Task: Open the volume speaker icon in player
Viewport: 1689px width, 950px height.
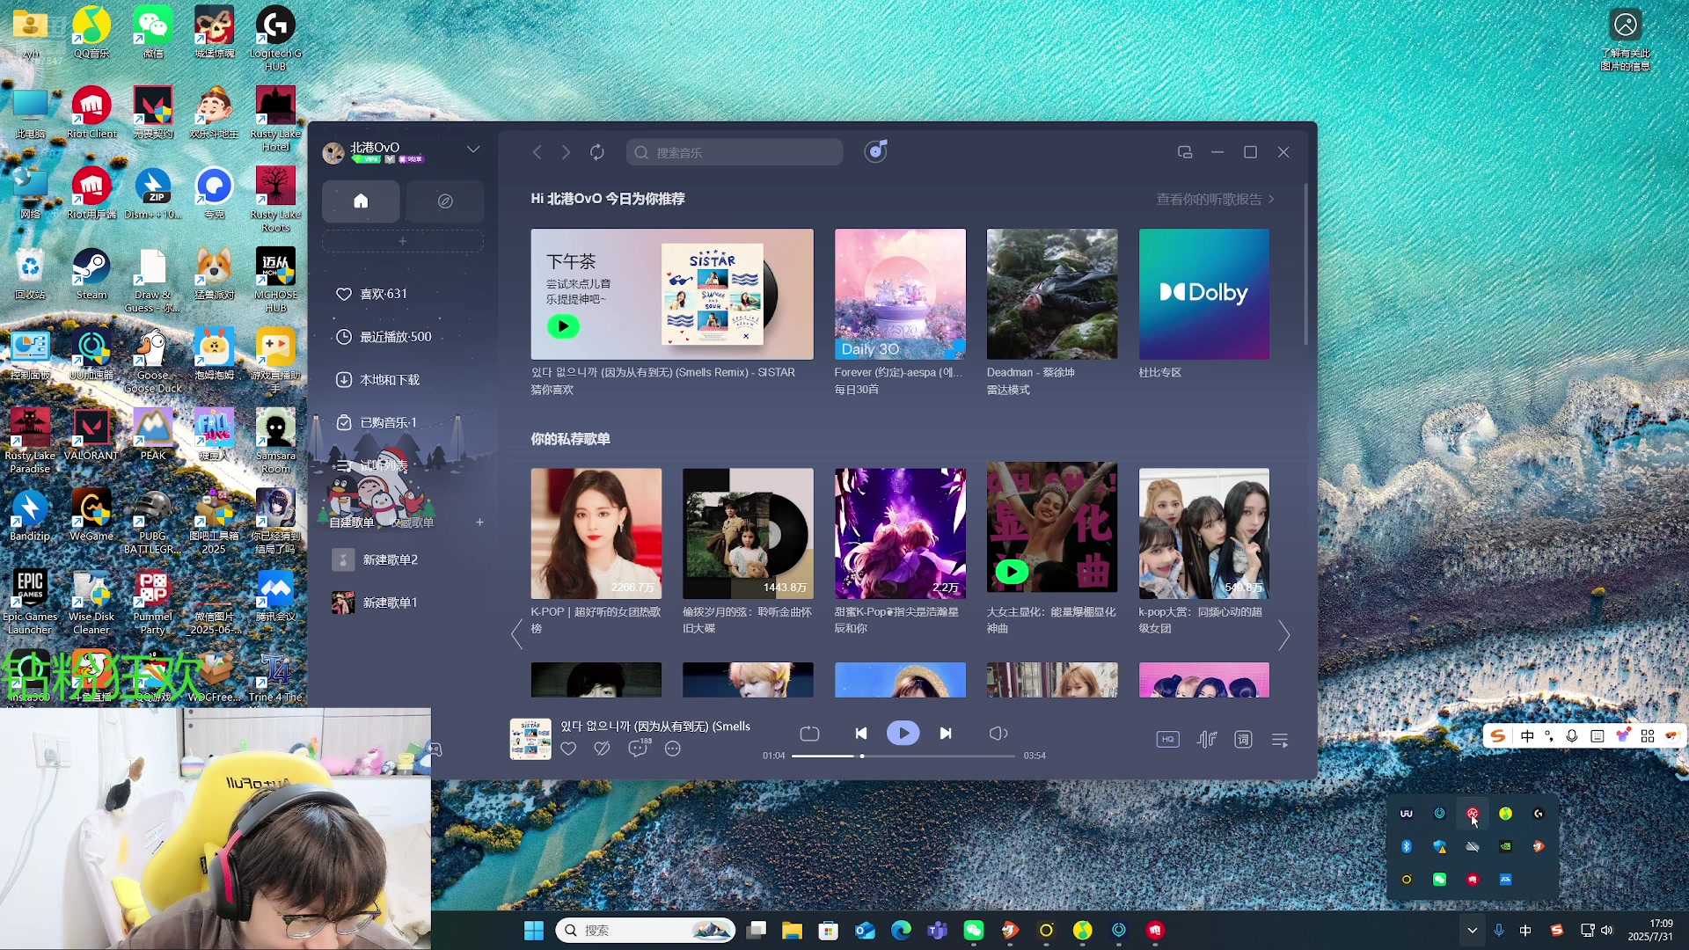Action: [998, 733]
